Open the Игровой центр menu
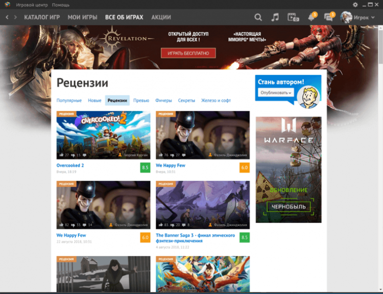 pyautogui.click(x=32, y=4)
